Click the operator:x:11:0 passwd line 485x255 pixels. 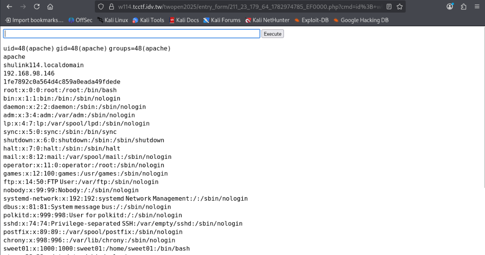point(84,165)
